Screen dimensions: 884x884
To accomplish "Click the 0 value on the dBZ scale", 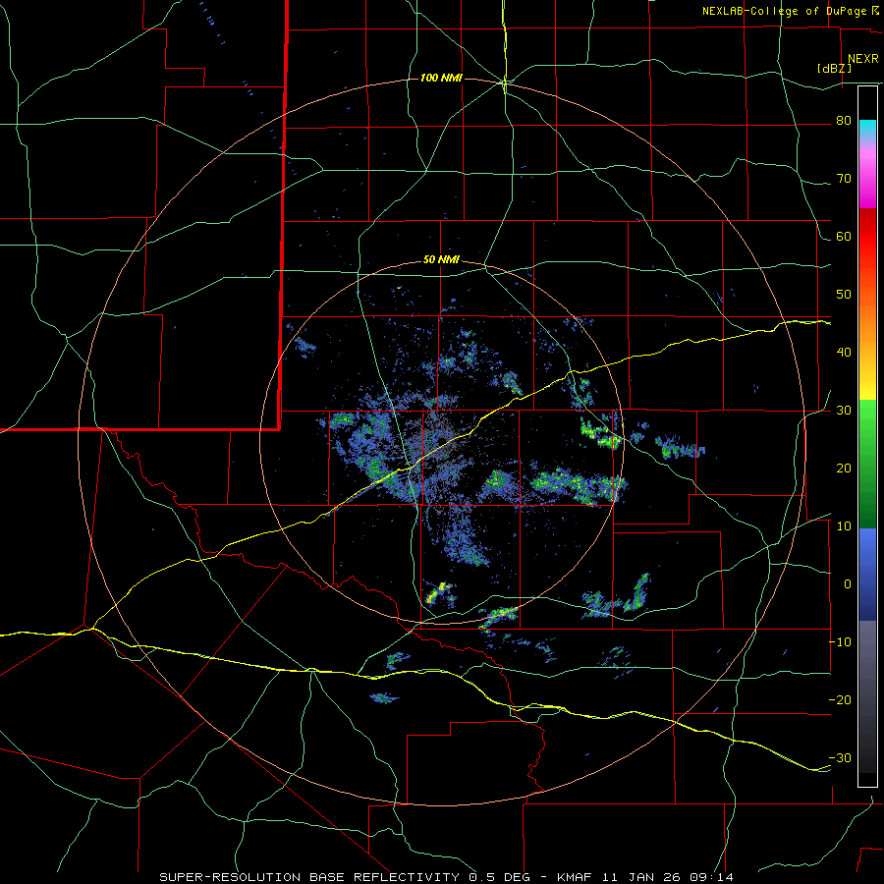I will coord(848,584).
